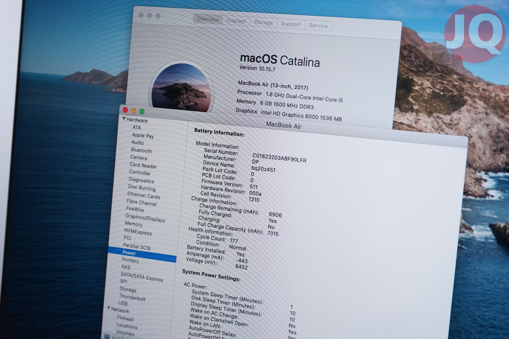This screenshot has width=509, height=339.
Task: Open USB in the hardware list
Action: click(123, 303)
